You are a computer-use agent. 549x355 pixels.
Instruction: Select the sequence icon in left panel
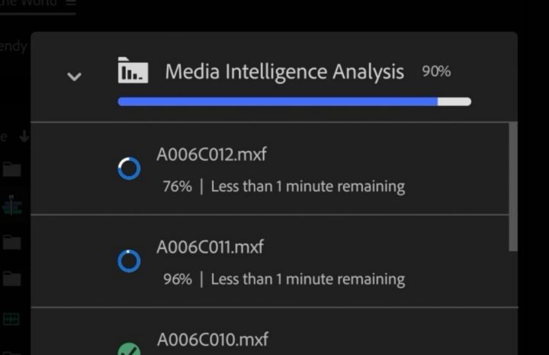[x=12, y=205]
